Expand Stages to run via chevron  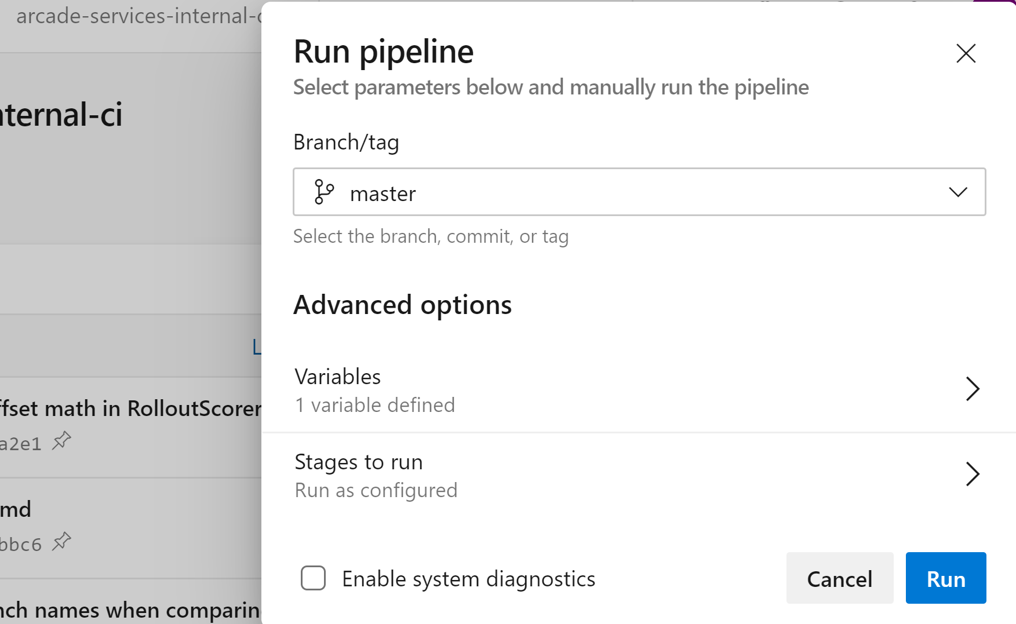coord(972,474)
